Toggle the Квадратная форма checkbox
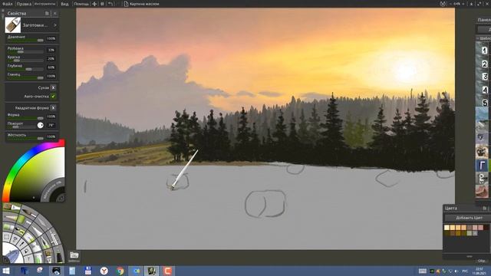Screen dimensions: 491x276 click(x=53, y=107)
